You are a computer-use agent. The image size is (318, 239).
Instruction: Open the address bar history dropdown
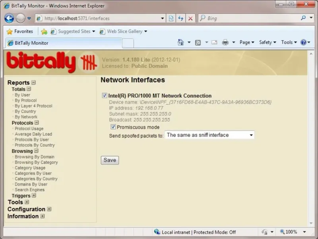[x=163, y=18]
